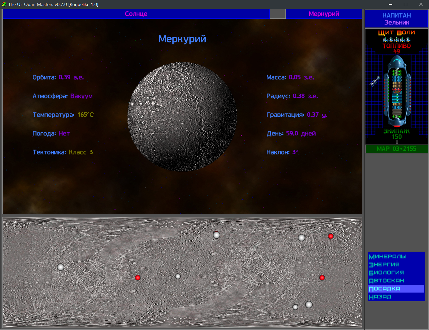
Task: Click the Погода: Нет stat
Action: pyautogui.click(x=51, y=133)
